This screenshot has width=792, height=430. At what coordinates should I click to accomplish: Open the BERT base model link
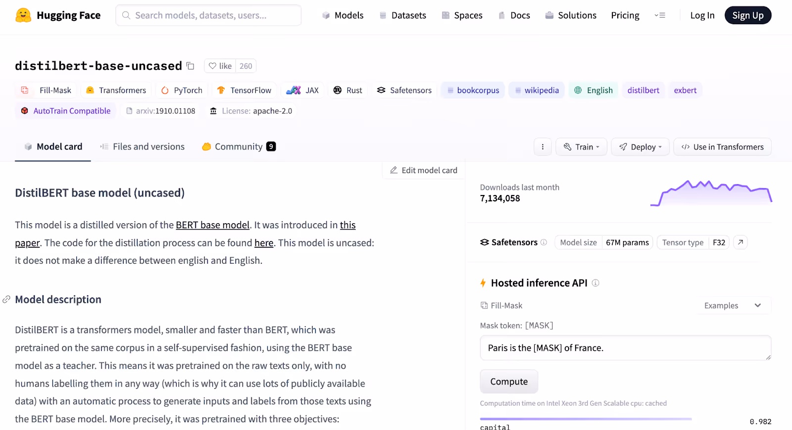[213, 225]
